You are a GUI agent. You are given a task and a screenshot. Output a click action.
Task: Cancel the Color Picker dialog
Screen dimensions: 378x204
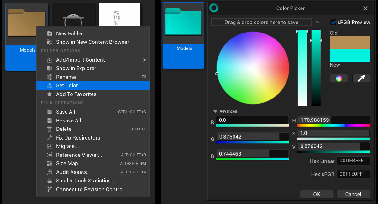point(353,194)
